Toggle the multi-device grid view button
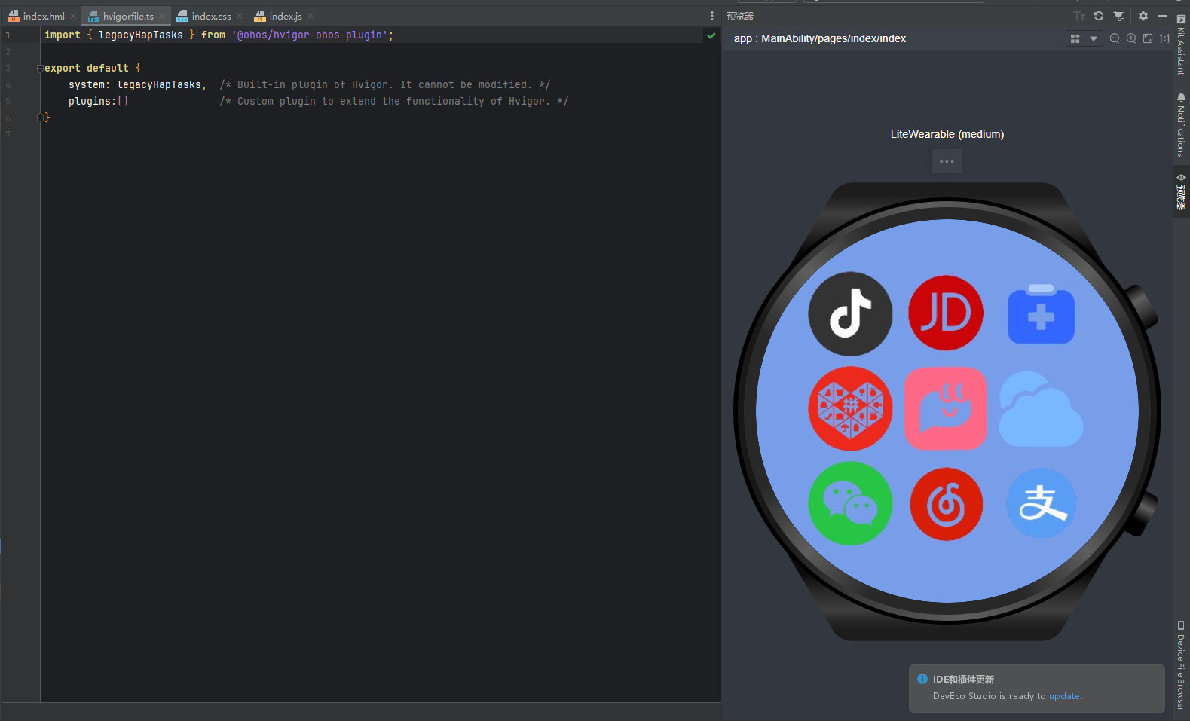 pos(1075,38)
